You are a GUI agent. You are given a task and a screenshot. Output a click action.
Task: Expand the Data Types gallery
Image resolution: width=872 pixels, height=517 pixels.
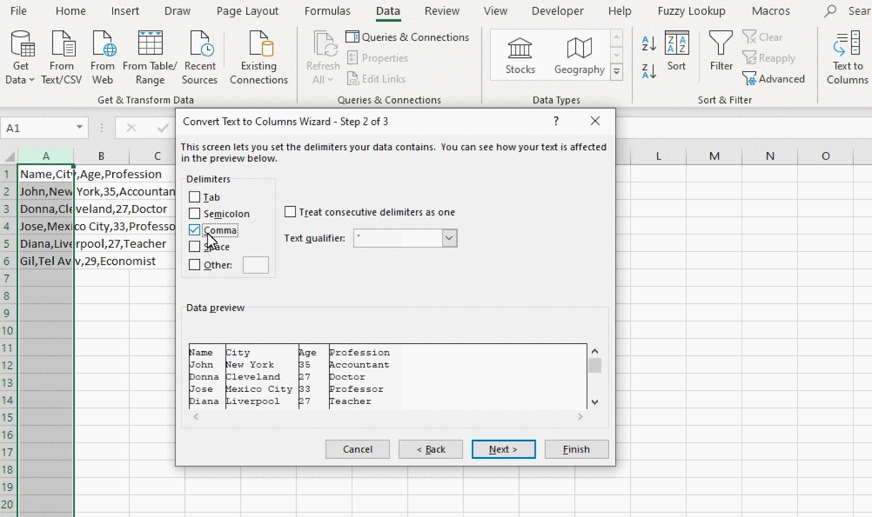[x=617, y=71]
